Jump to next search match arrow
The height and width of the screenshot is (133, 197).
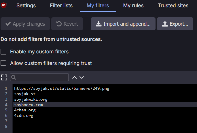82,77
